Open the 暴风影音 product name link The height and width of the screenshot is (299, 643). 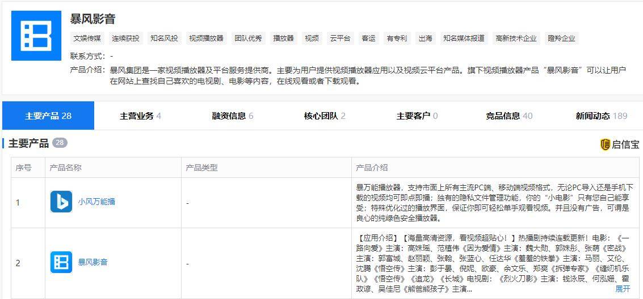(x=93, y=262)
